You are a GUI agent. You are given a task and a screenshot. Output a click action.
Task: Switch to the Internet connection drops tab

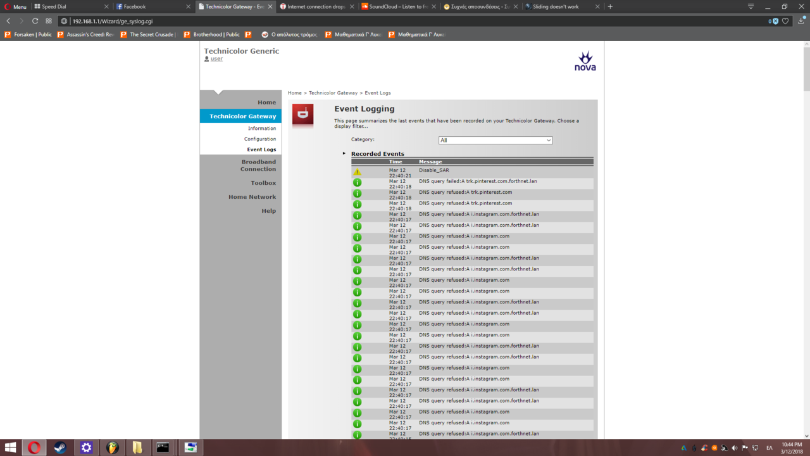(x=318, y=7)
